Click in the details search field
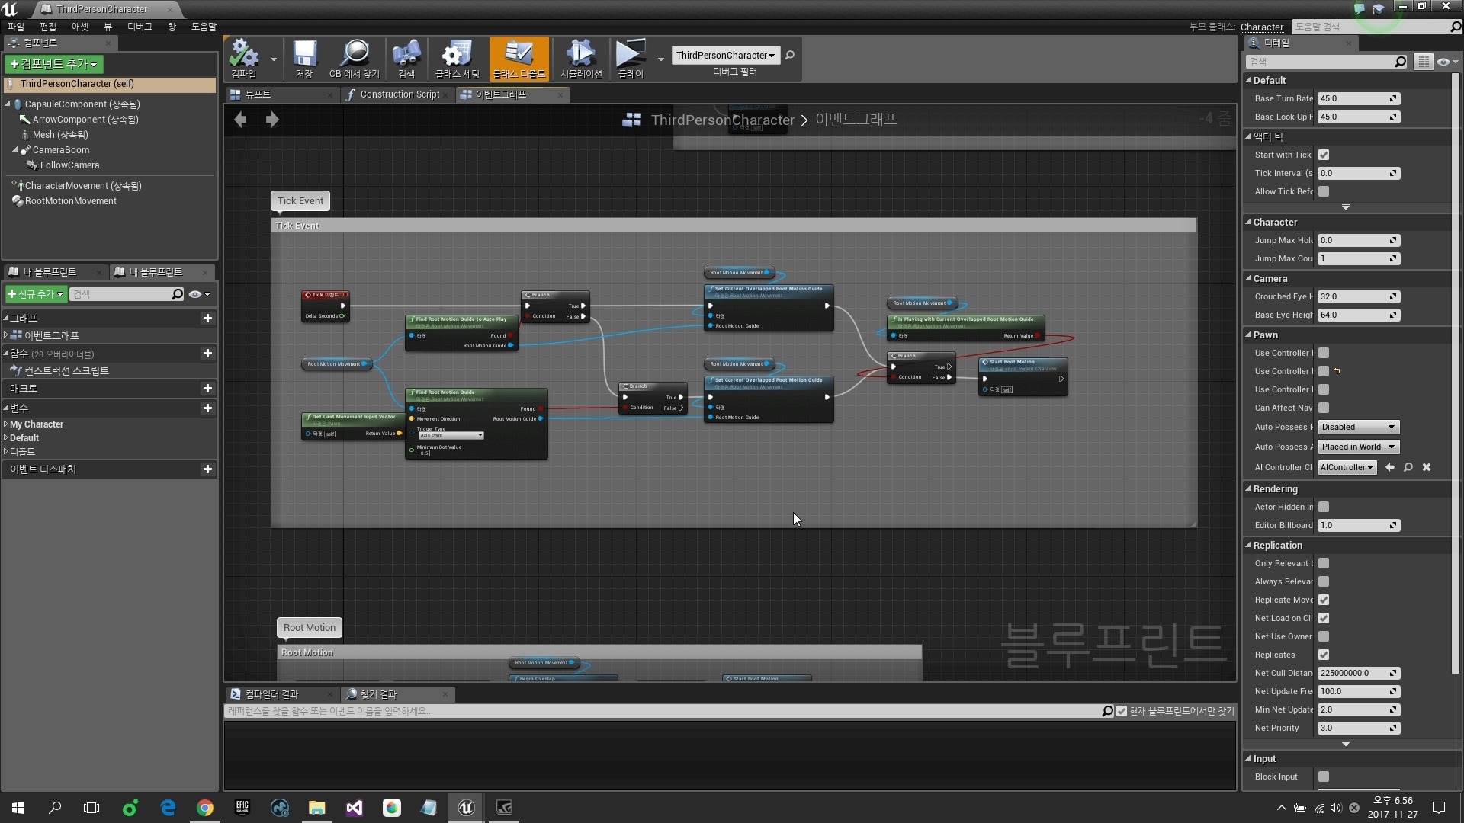Viewport: 1464px width, 823px height. point(1327,62)
